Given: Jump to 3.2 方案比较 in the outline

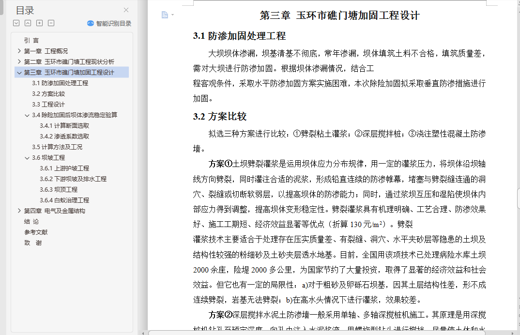Looking at the screenshot, I should [48, 93].
